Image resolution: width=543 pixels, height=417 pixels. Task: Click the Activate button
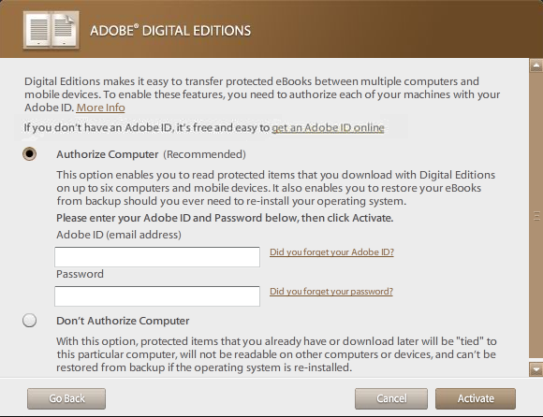(476, 398)
